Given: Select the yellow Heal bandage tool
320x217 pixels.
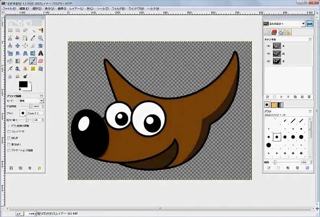Looking at the screenshot, I should (x=33, y=68).
